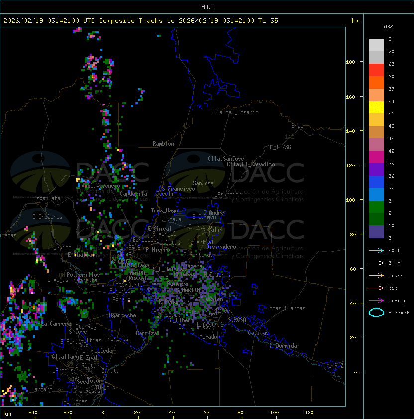414x419 pixels.
Task: Click the 'Anchoris' place label
Action: pyautogui.click(x=116, y=339)
